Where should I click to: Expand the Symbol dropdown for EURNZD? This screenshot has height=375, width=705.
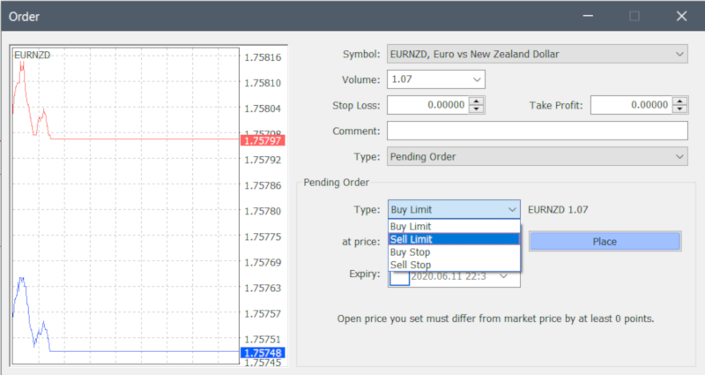679,55
